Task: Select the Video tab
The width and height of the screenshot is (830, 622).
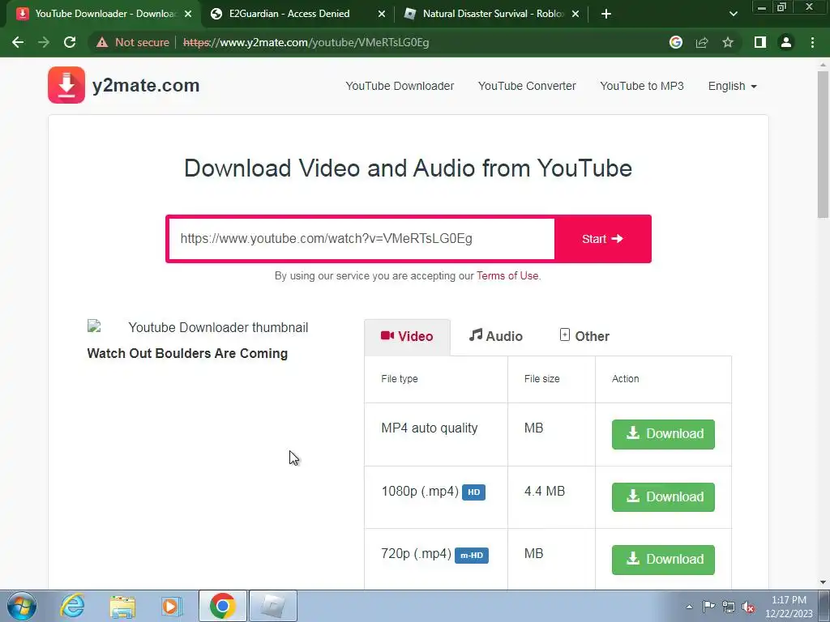Action: point(407,336)
